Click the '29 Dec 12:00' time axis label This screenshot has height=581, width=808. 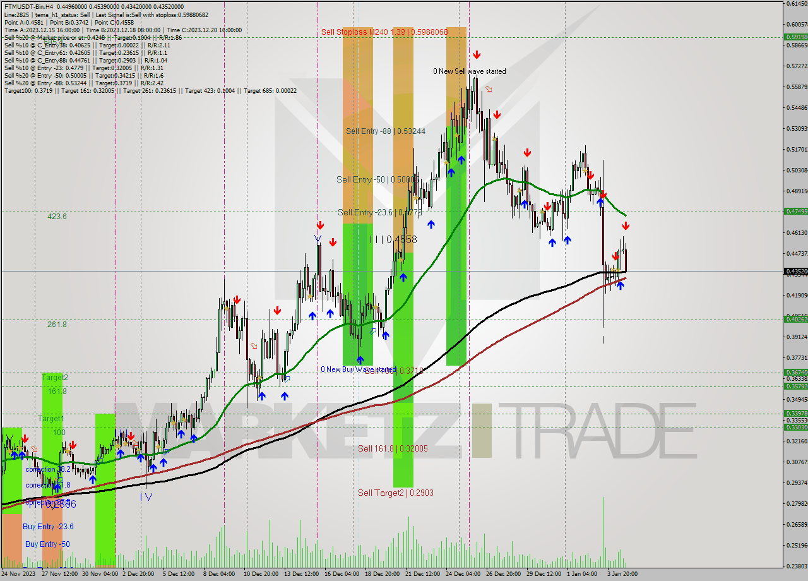click(x=544, y=574)
